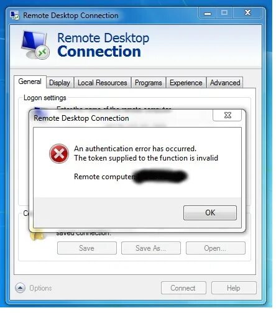The image size is (276, 313).
Task: Select the Programs tab
Action: pos(149,83)
